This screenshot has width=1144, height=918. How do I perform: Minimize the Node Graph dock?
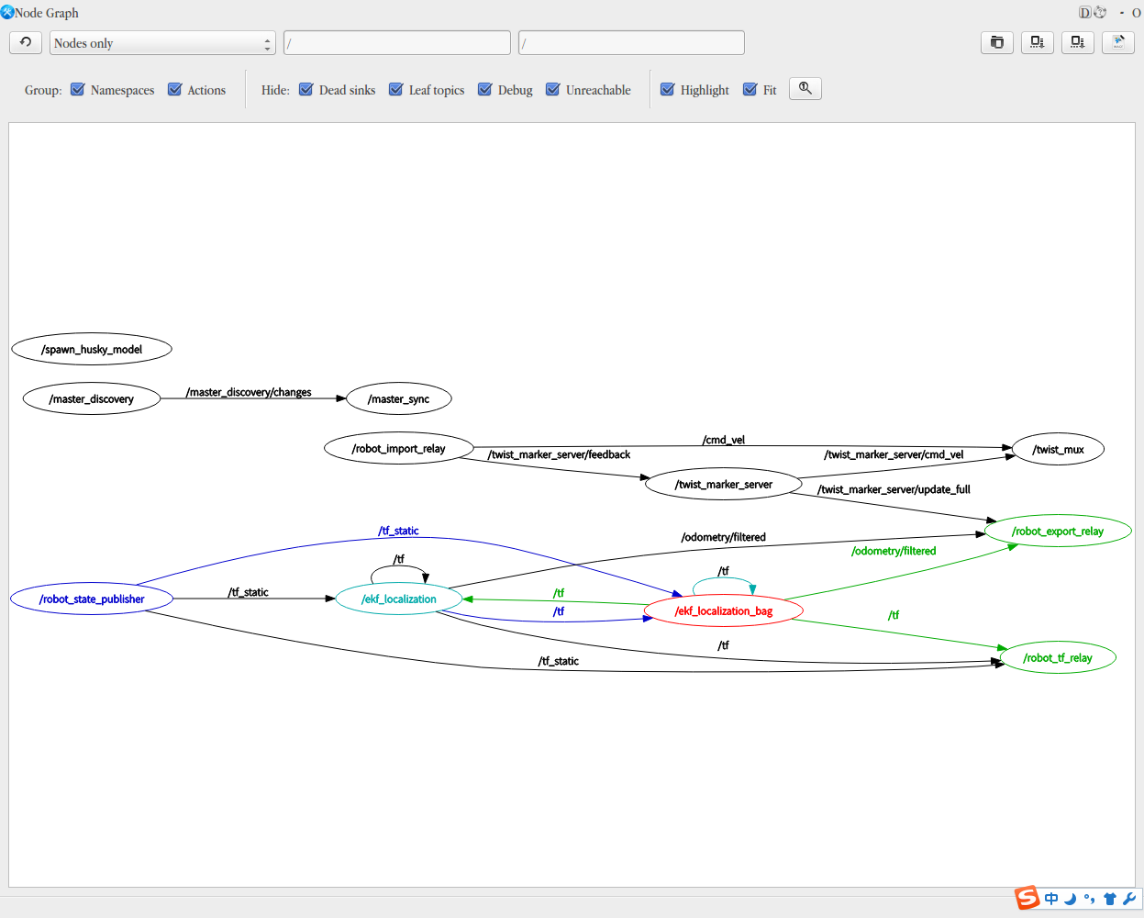coord(1121,13)
